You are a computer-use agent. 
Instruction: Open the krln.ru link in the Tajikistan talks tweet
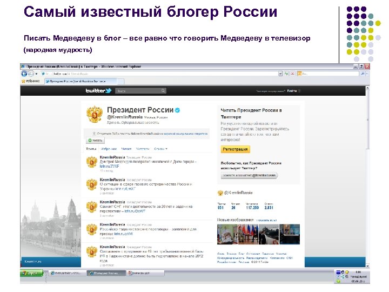(124, 234)
